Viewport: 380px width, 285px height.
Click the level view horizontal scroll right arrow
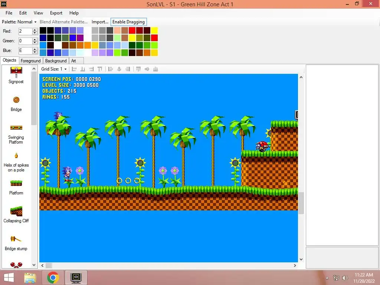(x=295, y=265)
